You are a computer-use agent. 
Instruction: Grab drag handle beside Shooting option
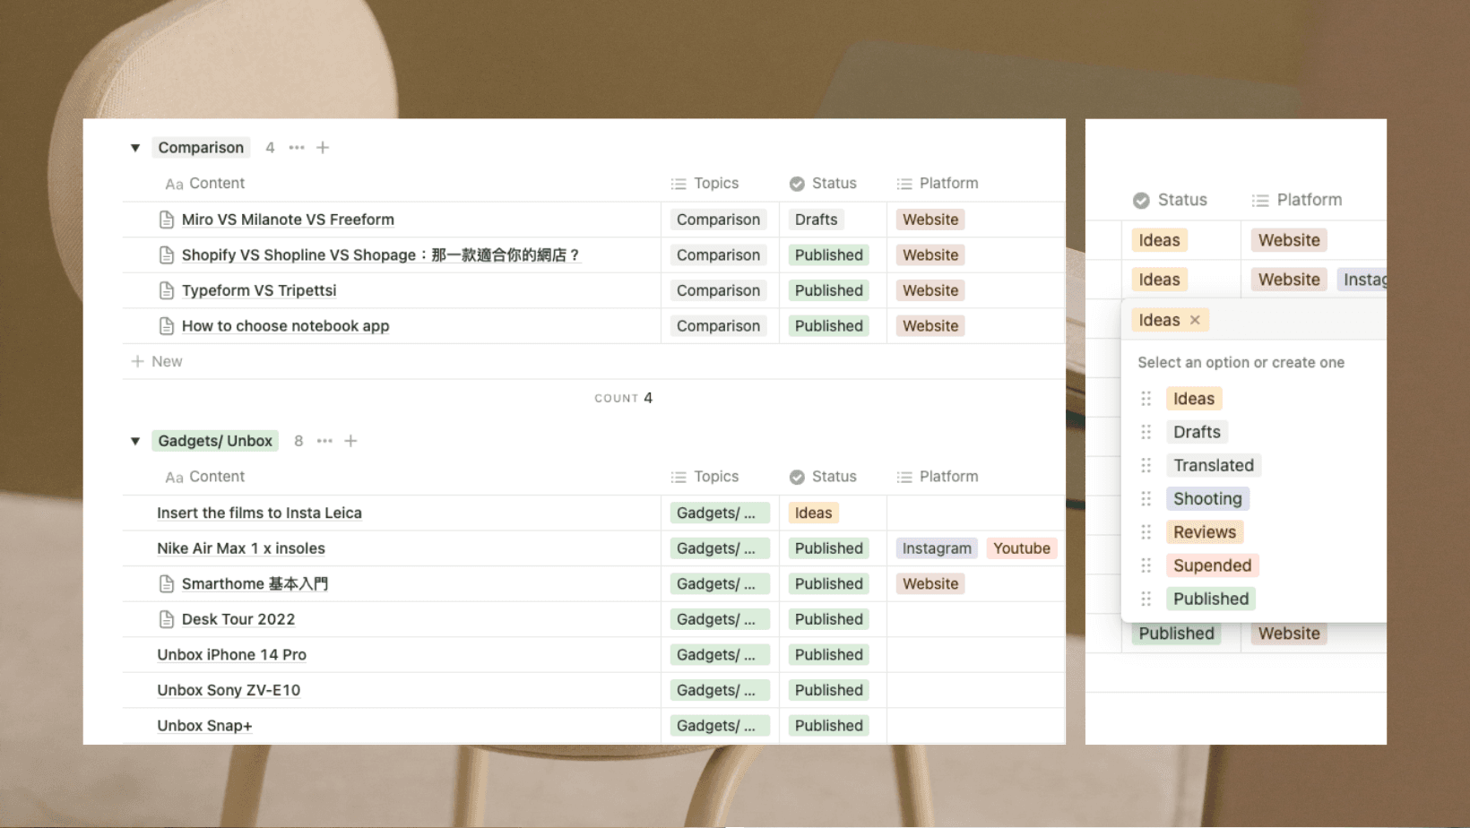pos(1146,499)
